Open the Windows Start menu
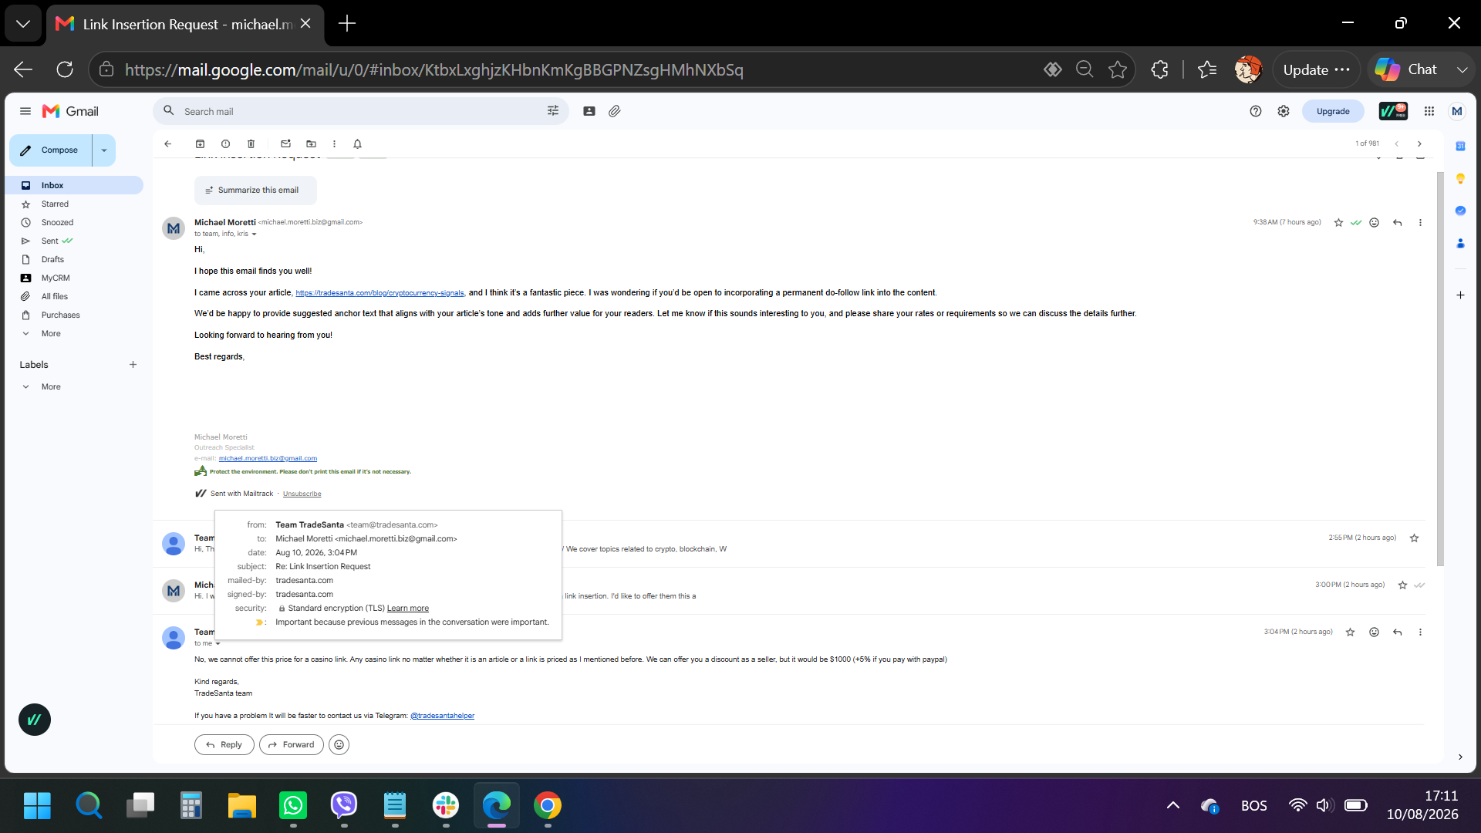 click(x=37, y=805)
